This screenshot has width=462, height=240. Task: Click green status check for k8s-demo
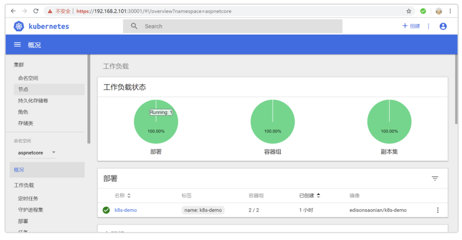pos(106,210)
